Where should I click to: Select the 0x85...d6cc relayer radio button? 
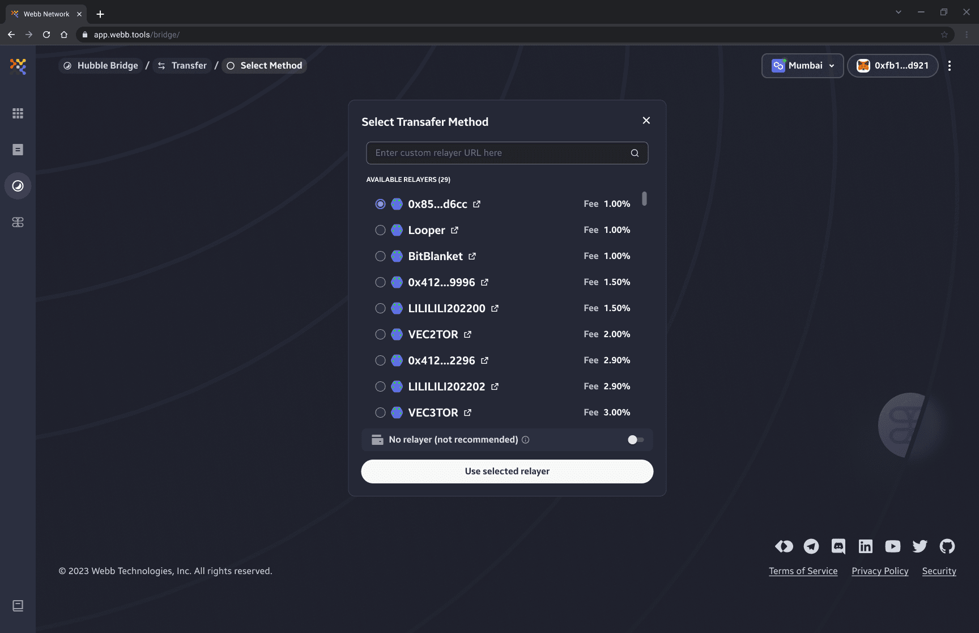tap(381, 204)
